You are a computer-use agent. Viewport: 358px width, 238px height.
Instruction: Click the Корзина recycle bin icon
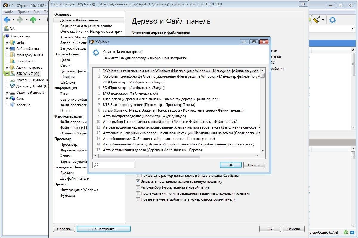[x=13, y=105]
